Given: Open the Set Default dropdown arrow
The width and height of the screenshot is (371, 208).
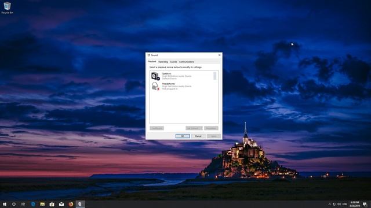Looking at the screenshot, I should coord(201,128).
